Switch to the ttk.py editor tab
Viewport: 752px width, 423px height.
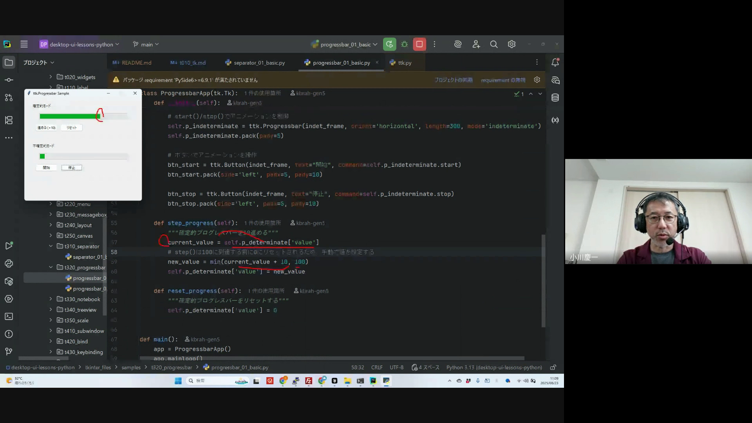404,63
